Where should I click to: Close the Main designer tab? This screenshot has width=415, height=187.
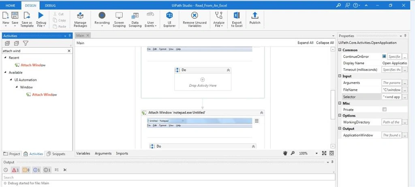(x=88, y=36)
